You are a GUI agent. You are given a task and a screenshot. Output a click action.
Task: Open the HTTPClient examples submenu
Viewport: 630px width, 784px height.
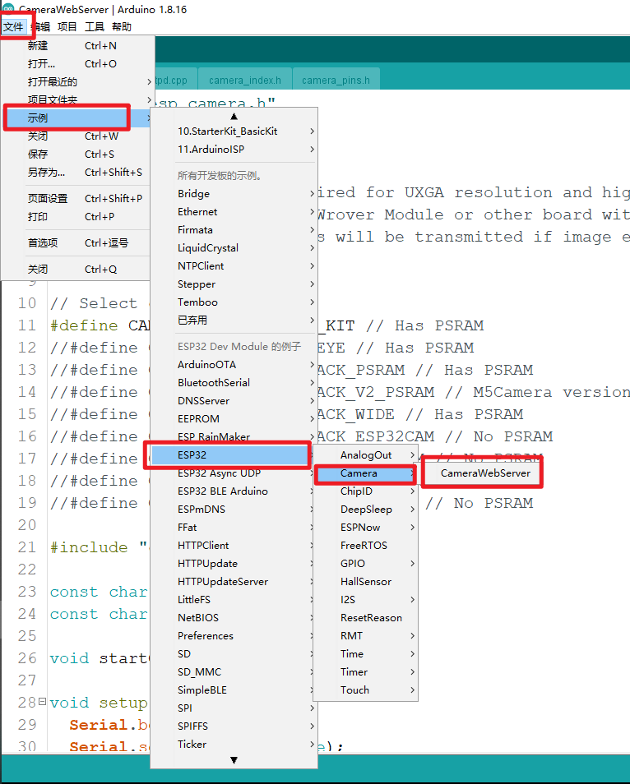tap(234, 545)
